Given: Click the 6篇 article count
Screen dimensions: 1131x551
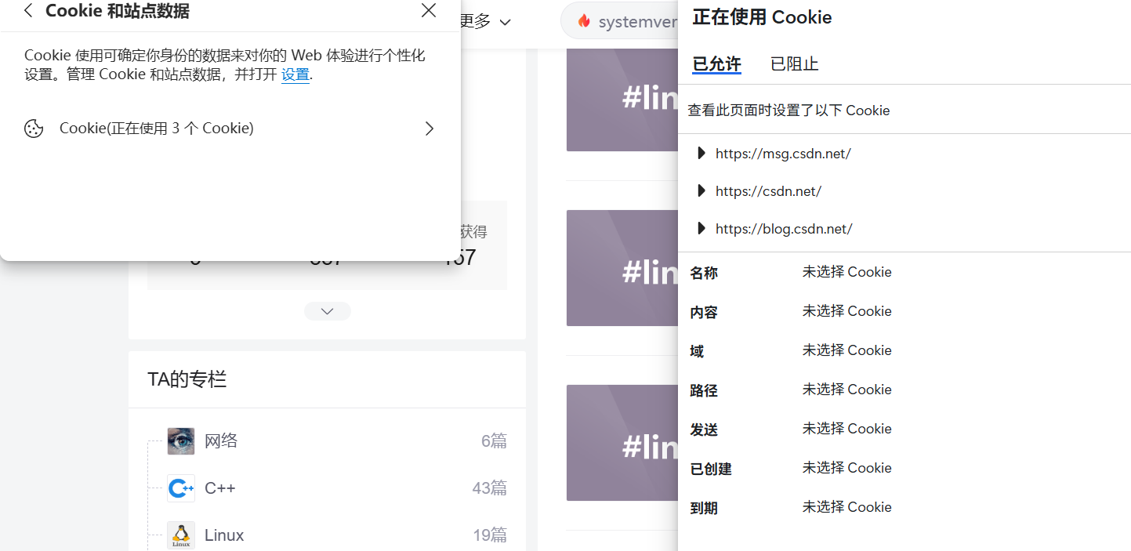Looking at the screenshot, I should click(x=494, y=441).
